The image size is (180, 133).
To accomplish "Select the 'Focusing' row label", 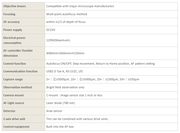I will (x=9, y=14).
